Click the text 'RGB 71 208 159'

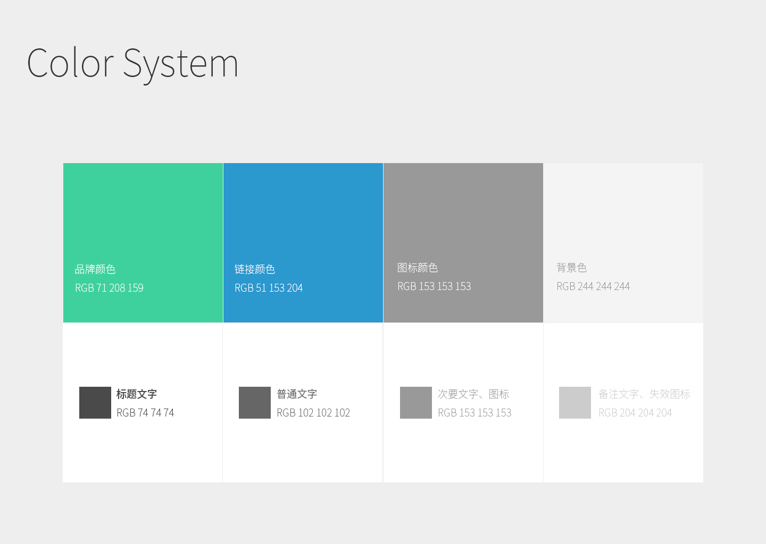point(109,288)
